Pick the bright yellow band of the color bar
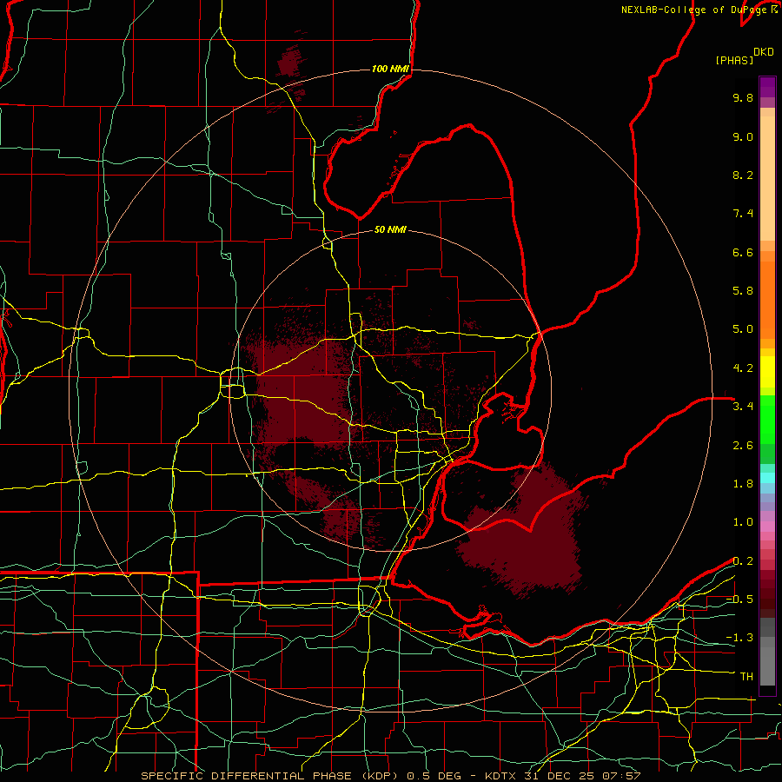 click(767, 372)
